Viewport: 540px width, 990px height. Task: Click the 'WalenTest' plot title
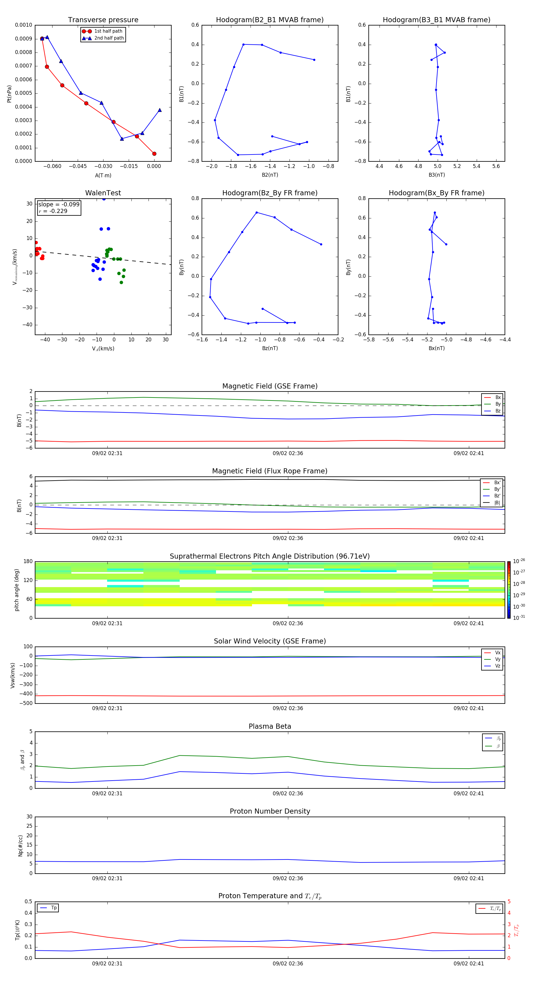point(103,193)
